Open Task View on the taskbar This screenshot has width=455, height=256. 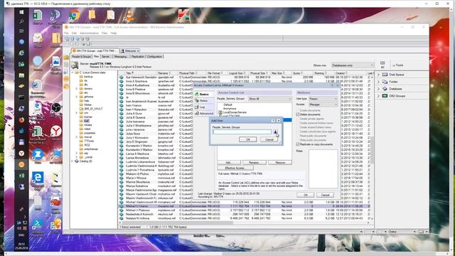pyautogui.click(x=21, y=31)
